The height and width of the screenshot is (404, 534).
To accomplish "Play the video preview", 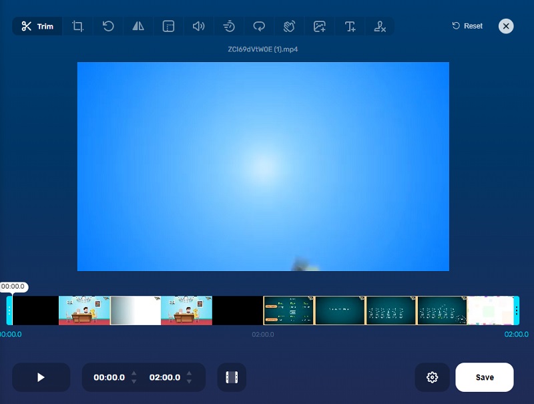I will click(x=41, y=377).
